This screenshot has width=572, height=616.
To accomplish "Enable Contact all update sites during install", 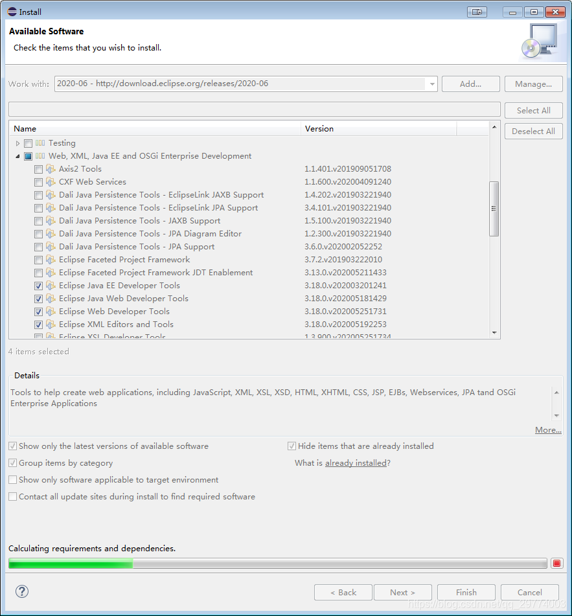I will click(x=12, y=497).
